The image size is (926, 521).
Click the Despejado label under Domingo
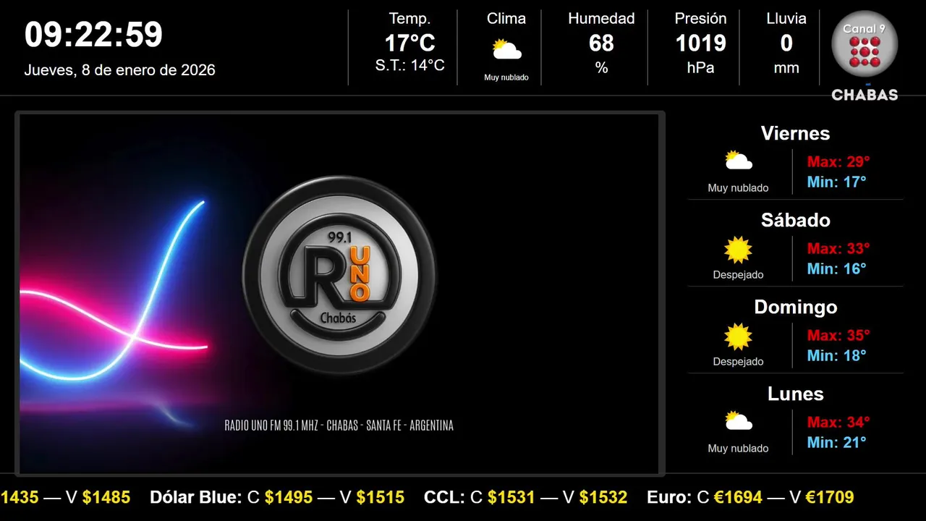coord(738,362)
